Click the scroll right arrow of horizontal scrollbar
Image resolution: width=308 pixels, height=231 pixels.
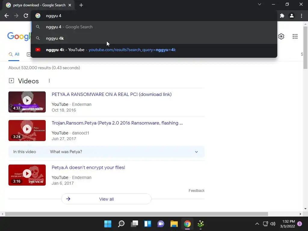pos(300,214)
